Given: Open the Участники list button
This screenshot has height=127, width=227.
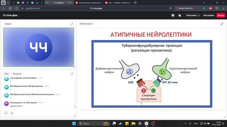Looking at the screenshot, I should click(x=193, y=16).
